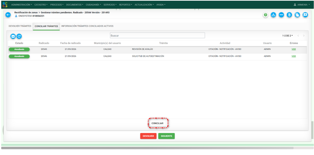Click radicado number 20545
Screen dimensions: 314x155
(44, 50)
